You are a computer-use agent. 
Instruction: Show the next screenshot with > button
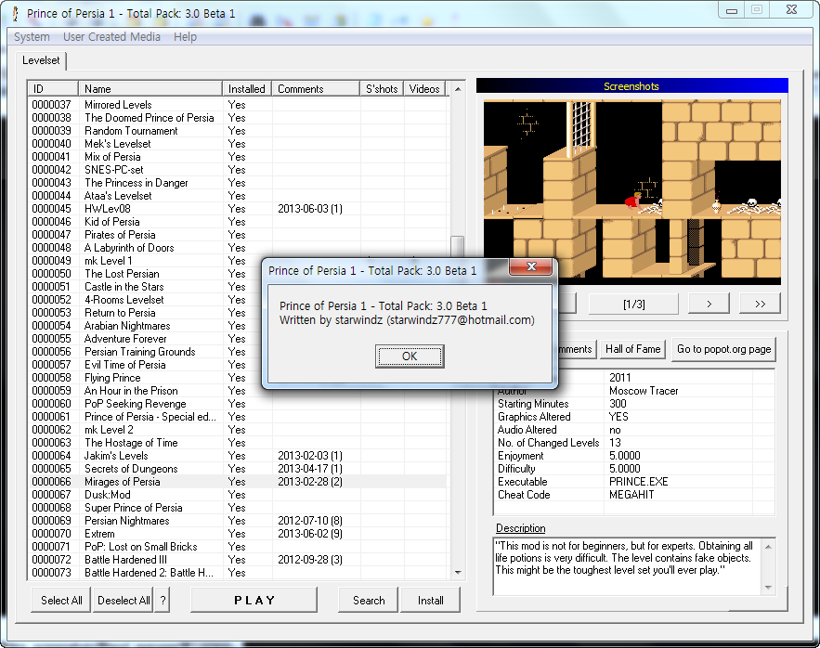(709, 304)
